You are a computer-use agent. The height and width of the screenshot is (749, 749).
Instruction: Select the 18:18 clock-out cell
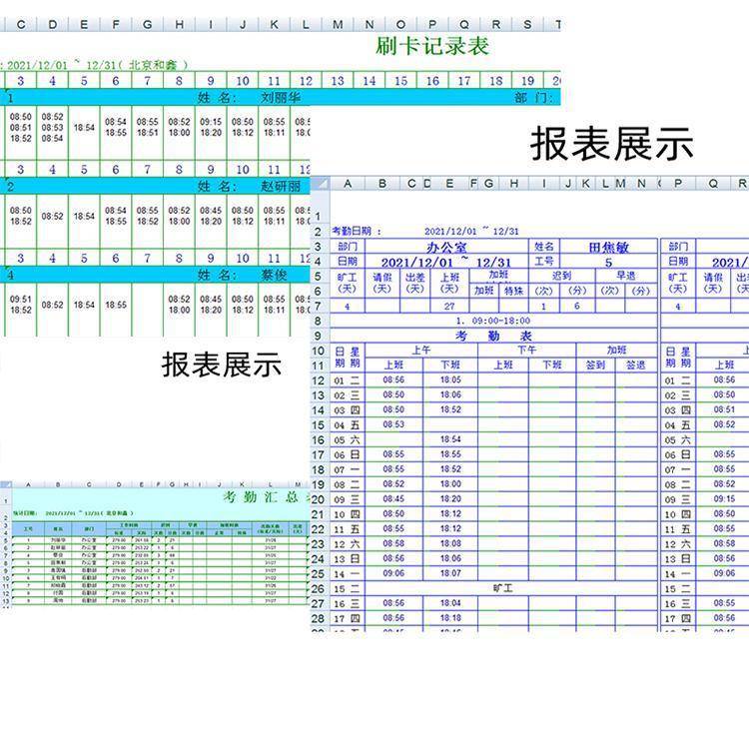click(x=450, y=618)
